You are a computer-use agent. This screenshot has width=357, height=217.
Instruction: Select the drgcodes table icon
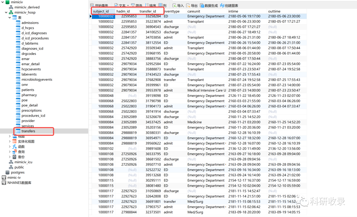(18, 54)
